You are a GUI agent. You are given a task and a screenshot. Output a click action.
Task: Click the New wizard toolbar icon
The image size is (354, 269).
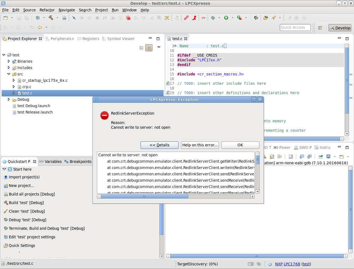[x=6, y=18]
